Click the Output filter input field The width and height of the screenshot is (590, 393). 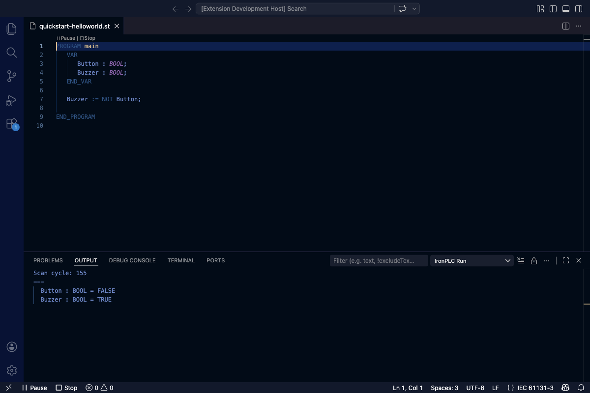(379, 260)
